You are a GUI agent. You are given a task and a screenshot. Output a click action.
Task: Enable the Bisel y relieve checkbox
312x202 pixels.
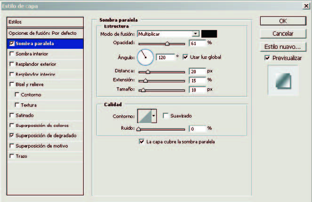coord(12,84)
